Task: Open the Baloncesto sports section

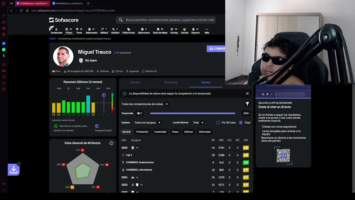Action: [x=92, y=31]
